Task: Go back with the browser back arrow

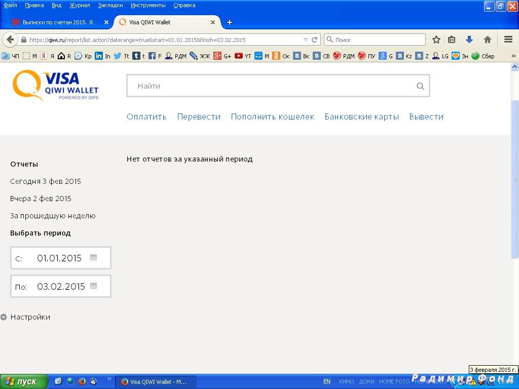Action: point(10,40)
